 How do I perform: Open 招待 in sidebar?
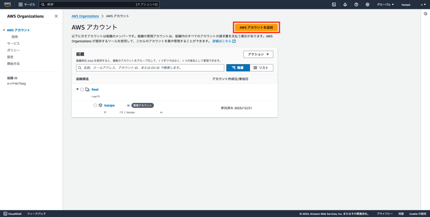[x=15, y=37]
